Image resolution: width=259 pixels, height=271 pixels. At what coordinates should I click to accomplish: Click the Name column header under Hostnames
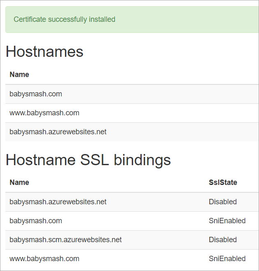(19, 75)
